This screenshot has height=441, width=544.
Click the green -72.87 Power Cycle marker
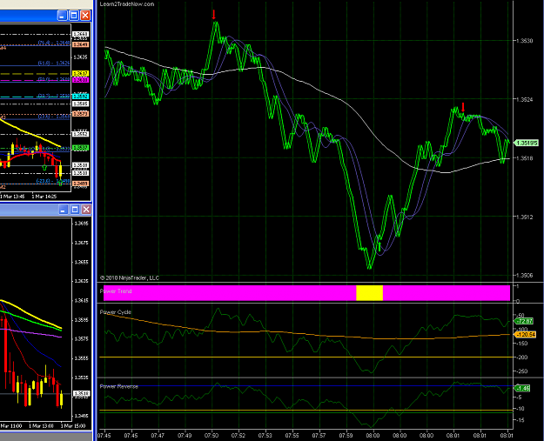click(x=524, y=321)
